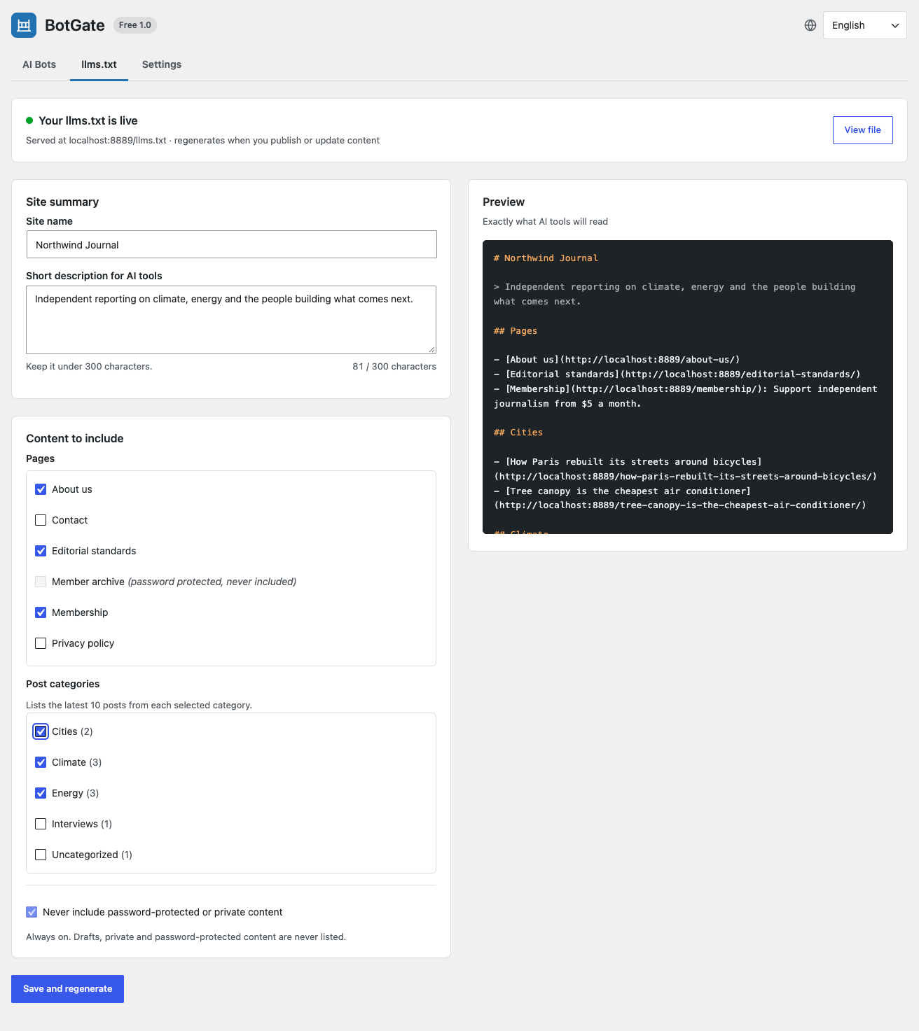Viewport: 919px width, 1031px height.
Task: Uncheck the Energy category
Action: point(41,793)
